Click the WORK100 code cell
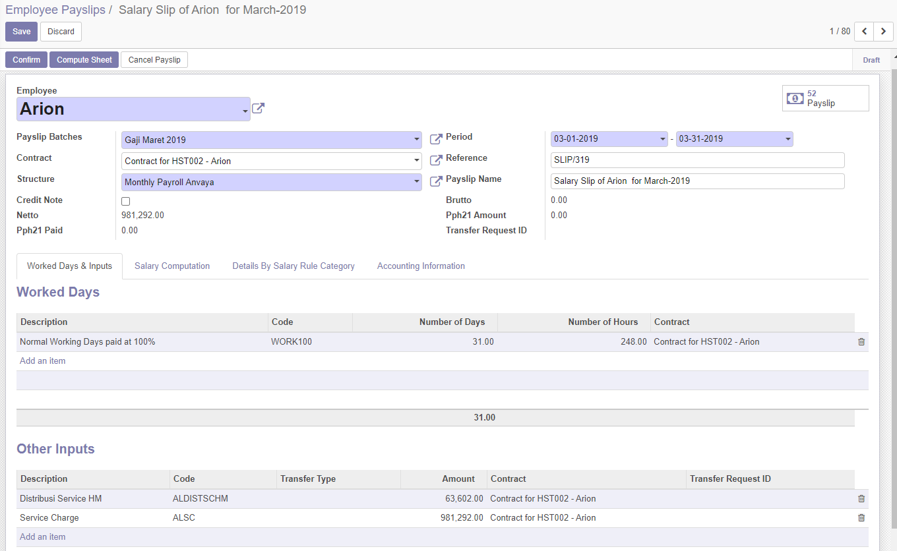The image size is (897, 551). coord(310,342)
